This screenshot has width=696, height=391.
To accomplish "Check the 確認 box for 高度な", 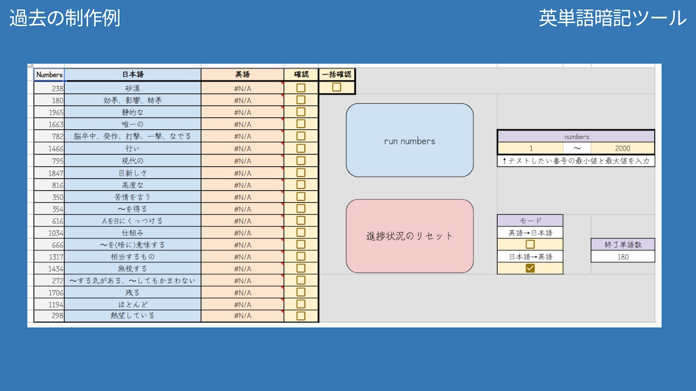I will 301,185.
